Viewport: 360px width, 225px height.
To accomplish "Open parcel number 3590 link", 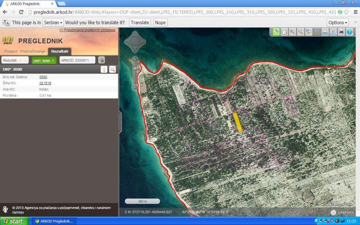I will [x=43, y=77].
